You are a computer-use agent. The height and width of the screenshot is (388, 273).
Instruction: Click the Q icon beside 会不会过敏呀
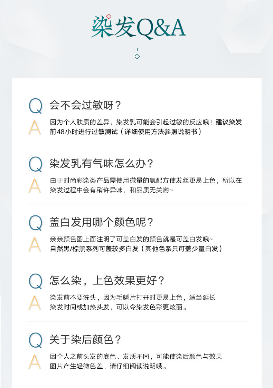click(35, 106)
